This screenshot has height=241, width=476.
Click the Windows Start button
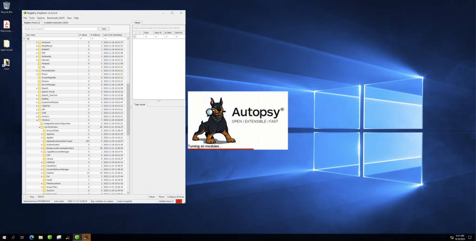pyautogui.click(x=4, y=237)
